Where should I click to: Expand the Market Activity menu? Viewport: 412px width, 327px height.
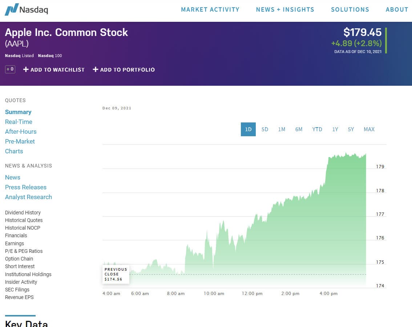pyautogui.click(x=210, y=9)
